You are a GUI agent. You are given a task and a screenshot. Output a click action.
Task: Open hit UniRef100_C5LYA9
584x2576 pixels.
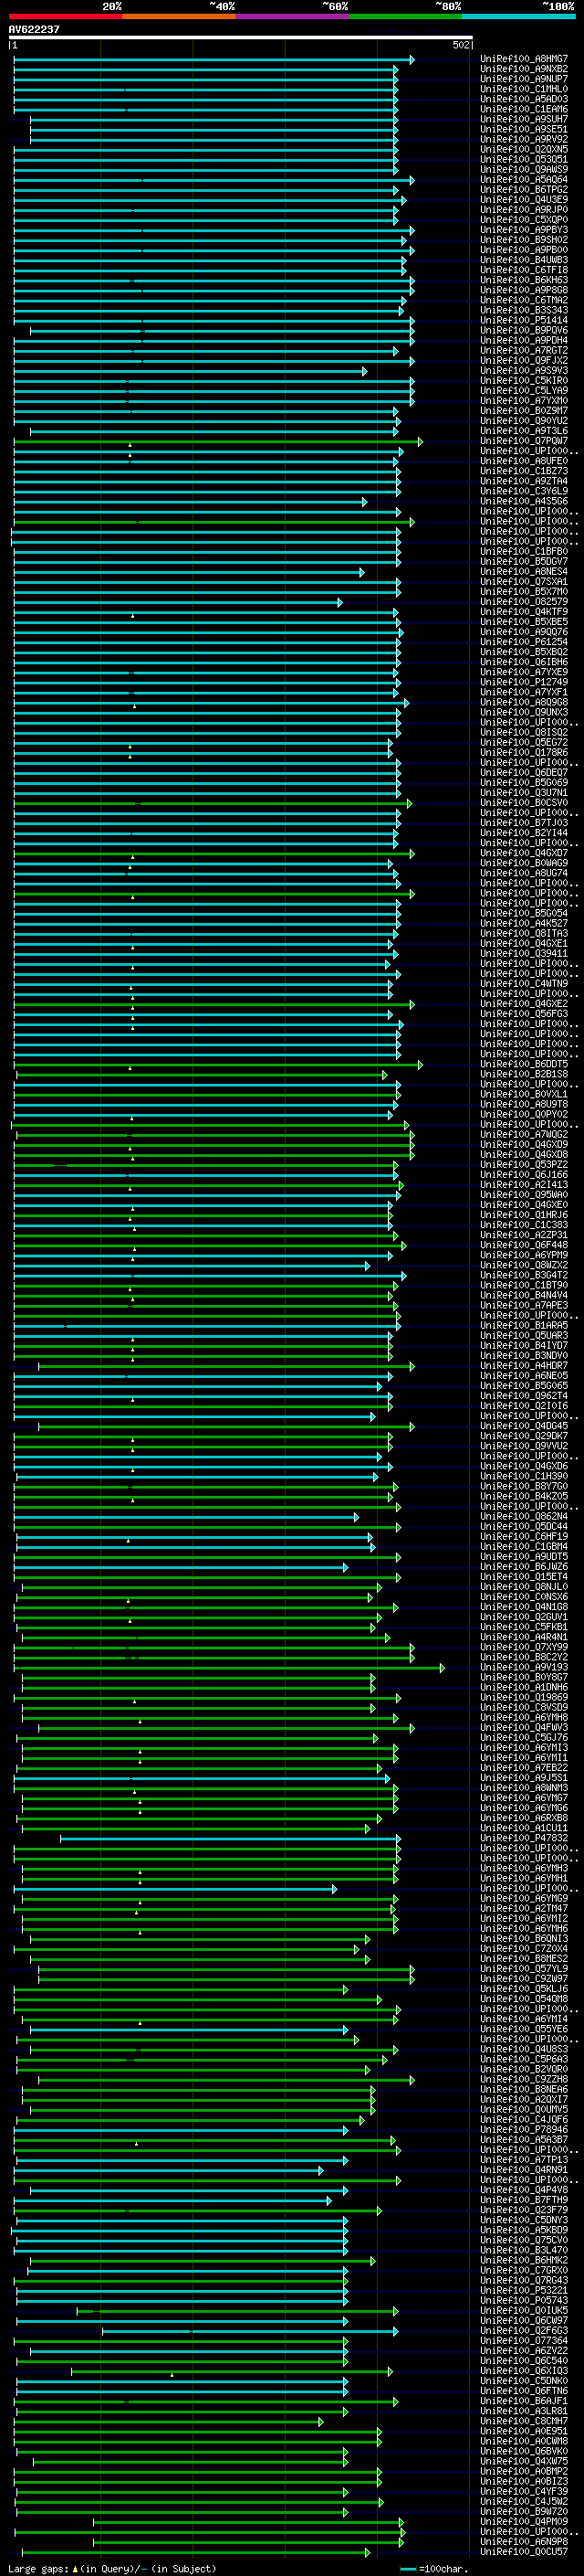(x=524, y=391)
